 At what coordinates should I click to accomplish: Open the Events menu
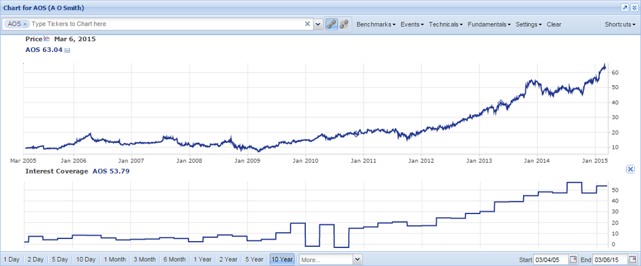pyautogui.click(x=412, y=24)
